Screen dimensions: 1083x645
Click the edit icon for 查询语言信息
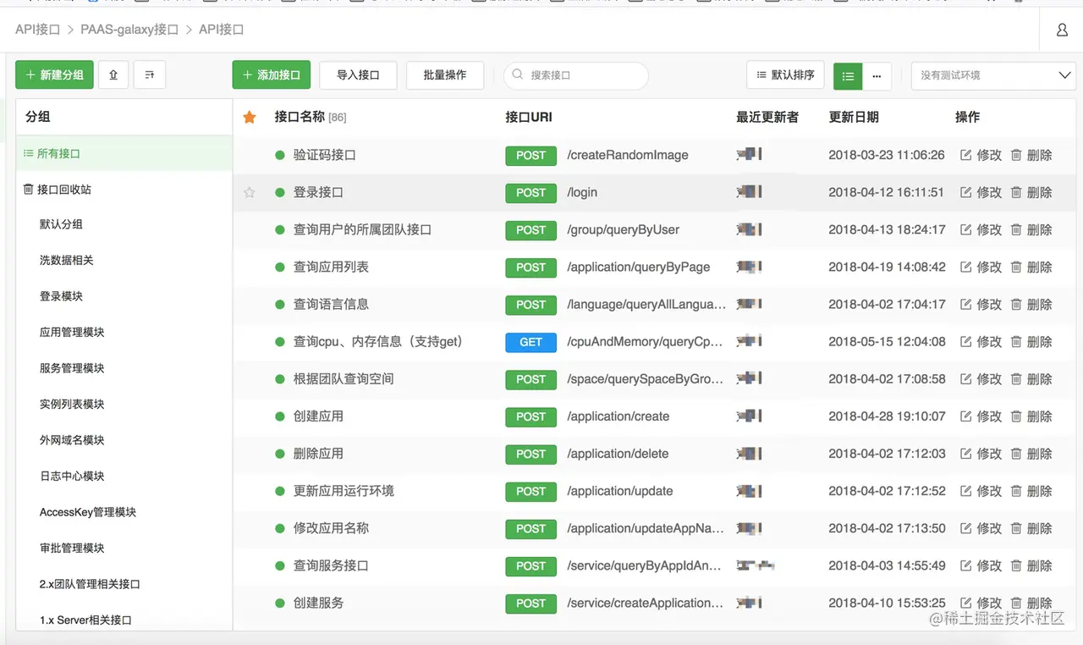pyautogui.click(x=965, y=304)
